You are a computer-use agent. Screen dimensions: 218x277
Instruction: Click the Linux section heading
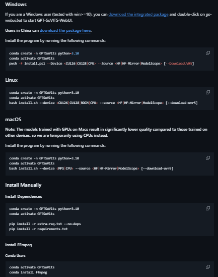tap(12, 80)
